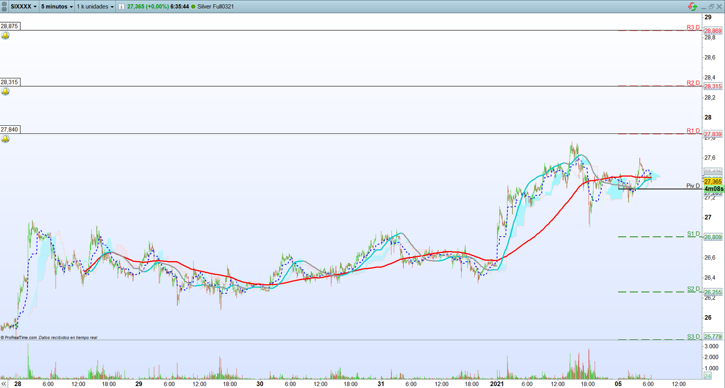This screenshot has height=388, width=725.
Task: Click the S1 D support label
Action: (694, 234)
